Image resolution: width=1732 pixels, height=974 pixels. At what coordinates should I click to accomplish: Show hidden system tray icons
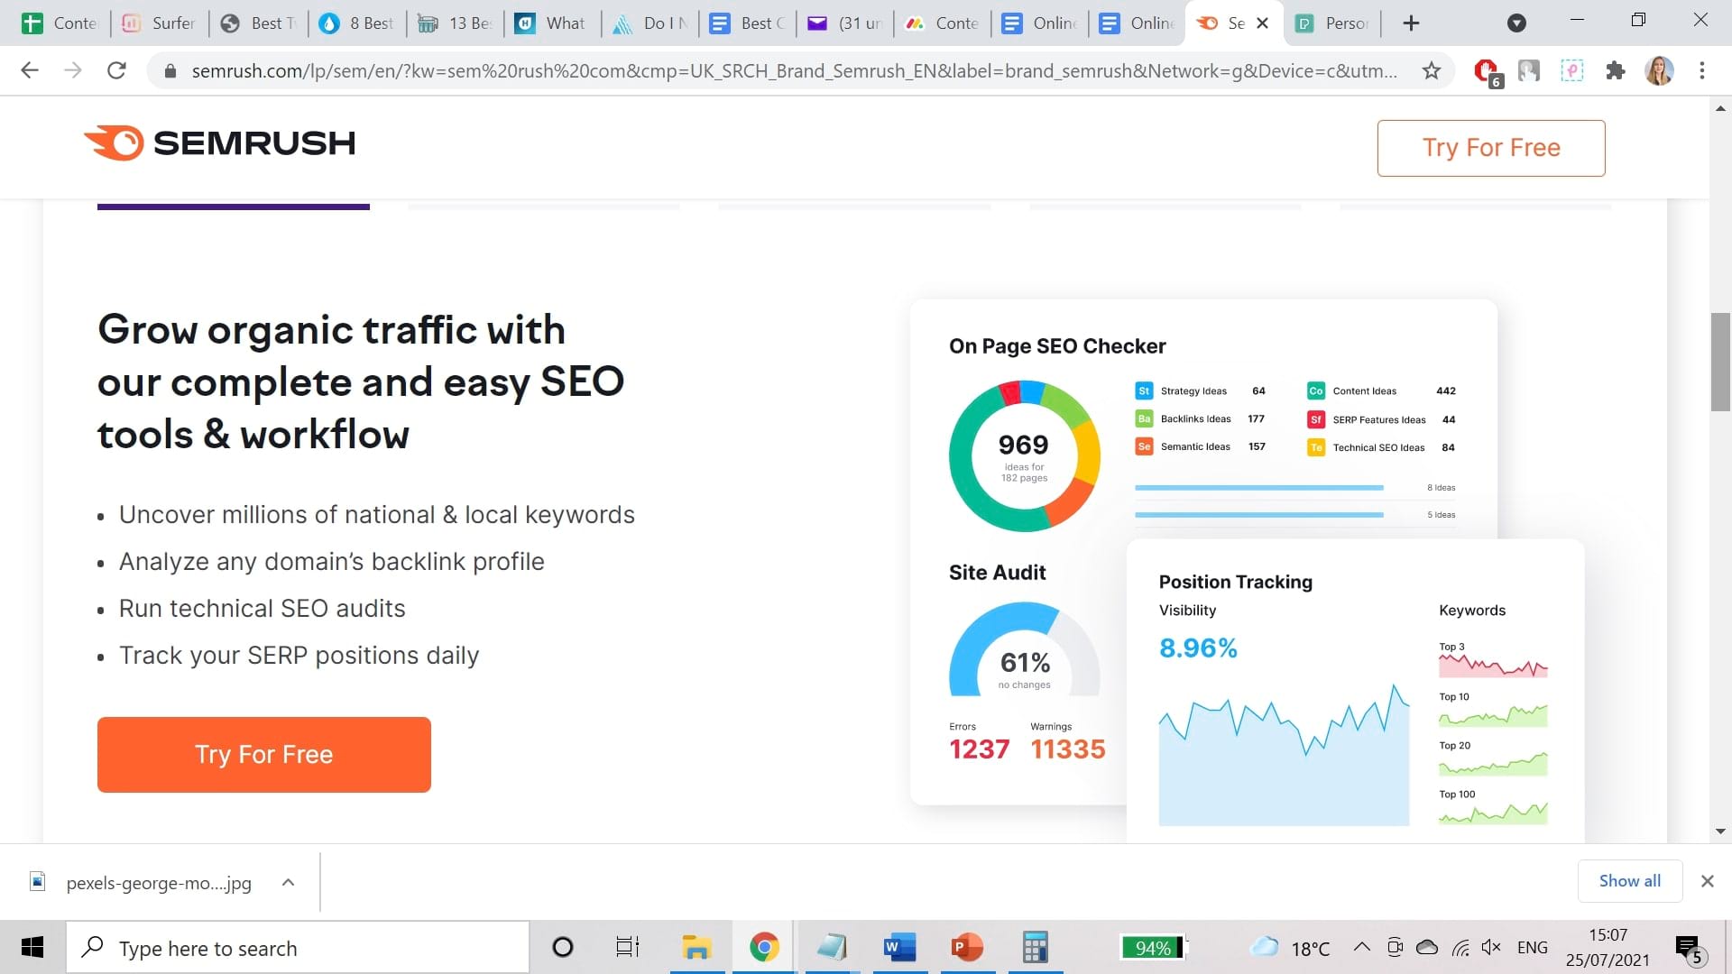pos(1361,947)
